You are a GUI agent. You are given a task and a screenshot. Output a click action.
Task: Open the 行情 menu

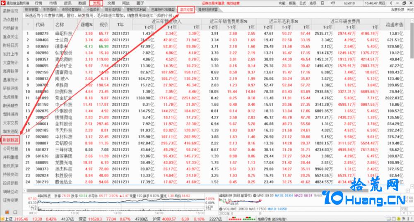coord(39,3)
